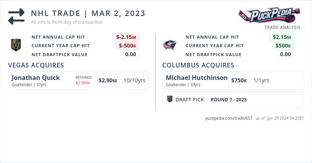Click Columbus net draftpick value 0.00
Screen dimensions: 312x163
click(285, 54)
